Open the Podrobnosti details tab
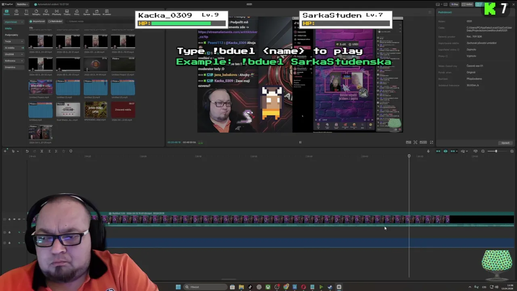Image resolution: width=517 pixels, height=291 pixels. [x=445, y=12]
